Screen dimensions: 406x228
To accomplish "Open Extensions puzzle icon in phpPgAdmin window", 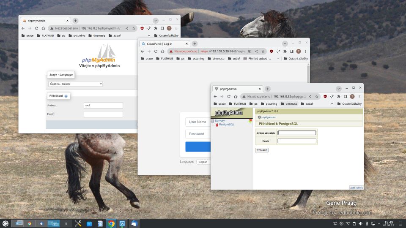I will coord(338,96).
